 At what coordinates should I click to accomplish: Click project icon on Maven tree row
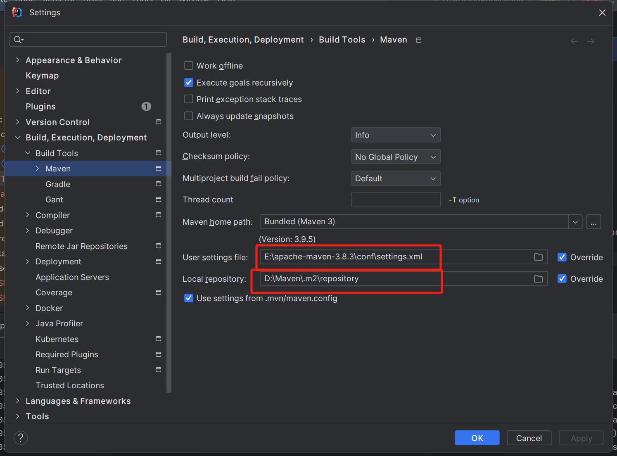pyautogui.click(x=158, y=169)
